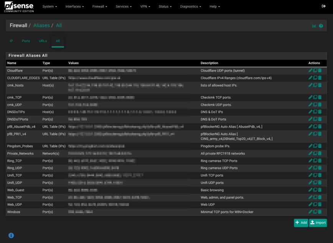Screen dimensions: 333x243
Task: Copy the Pingdom_Probes alias
Action: (x=315, y=146)
